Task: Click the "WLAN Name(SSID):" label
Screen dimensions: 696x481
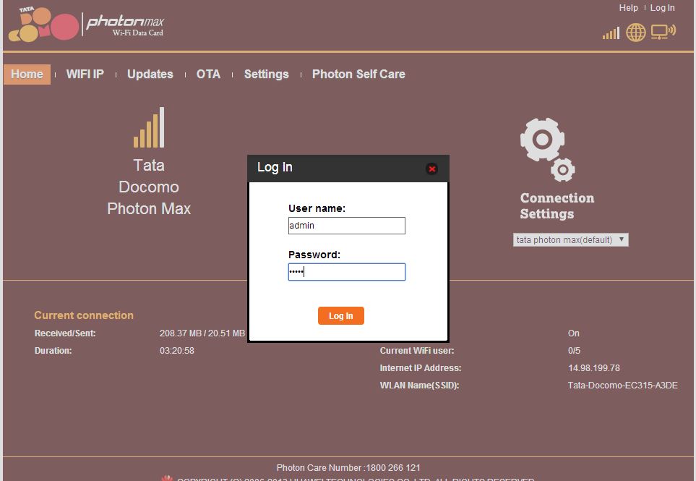Action: tap(419, 386)
